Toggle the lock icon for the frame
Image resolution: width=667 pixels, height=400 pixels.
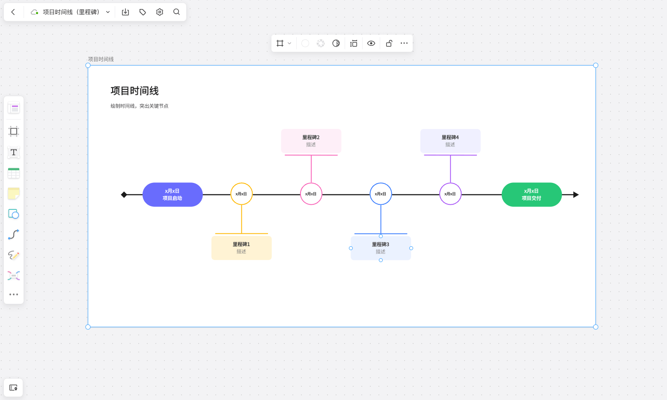point(389,43)
